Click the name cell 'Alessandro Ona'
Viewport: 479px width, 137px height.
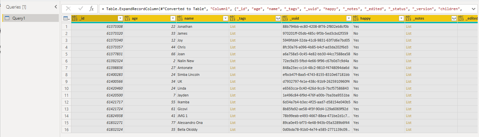coord(203,123)
